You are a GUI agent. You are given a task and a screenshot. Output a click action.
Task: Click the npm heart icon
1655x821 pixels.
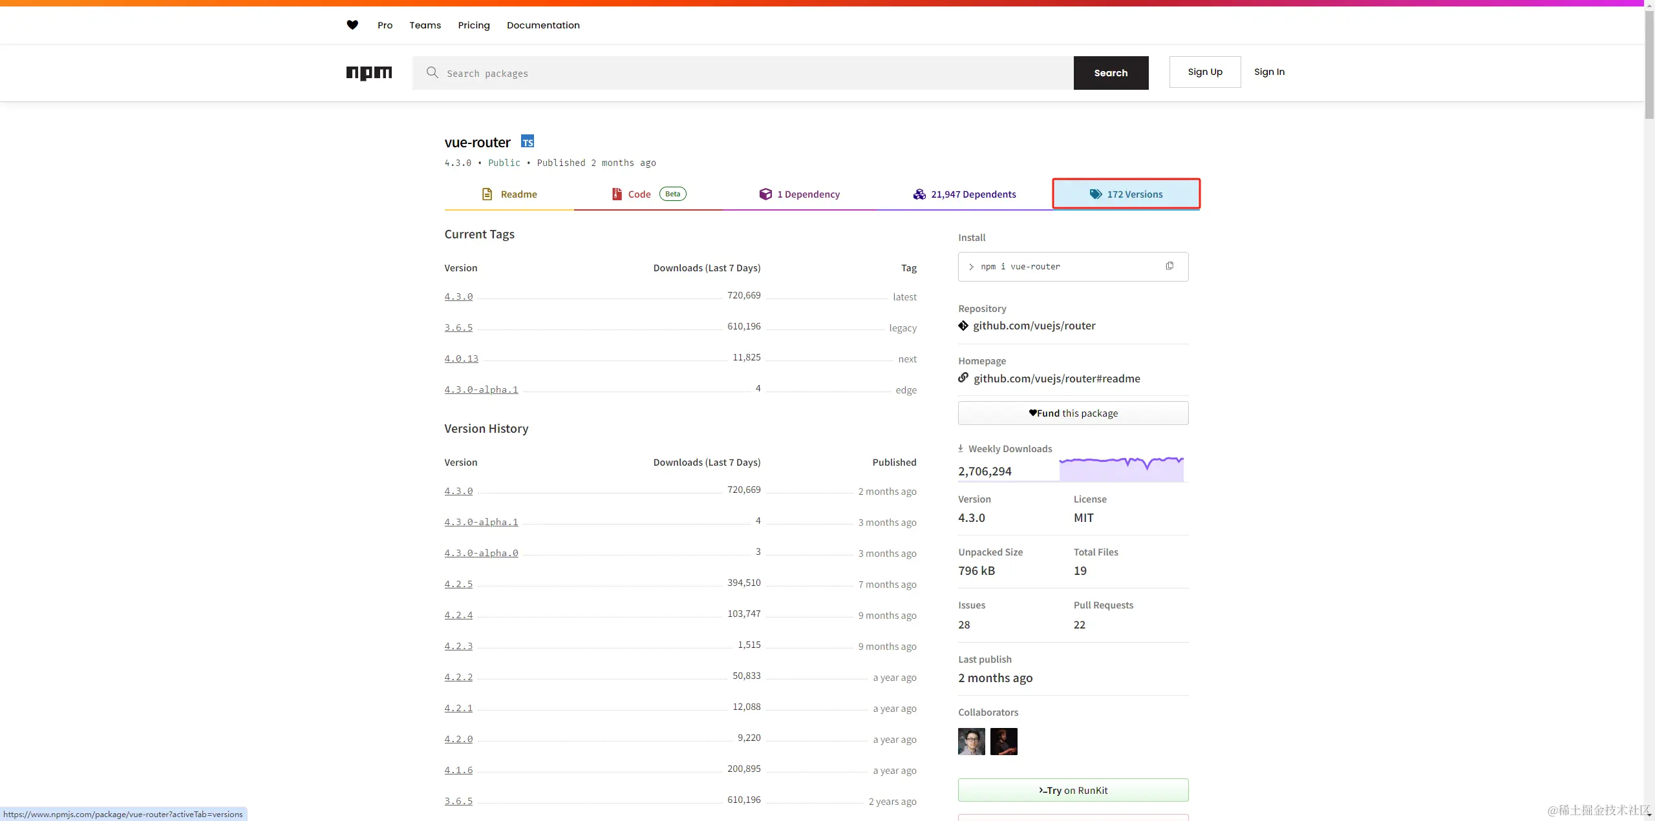click(x=352, y=25)
